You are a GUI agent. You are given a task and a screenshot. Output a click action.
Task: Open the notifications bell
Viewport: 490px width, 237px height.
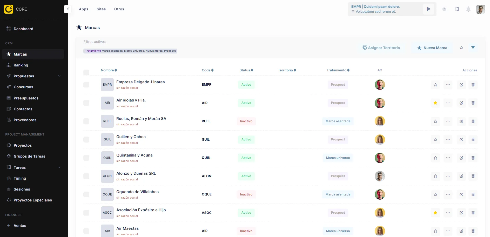(468, 9)
